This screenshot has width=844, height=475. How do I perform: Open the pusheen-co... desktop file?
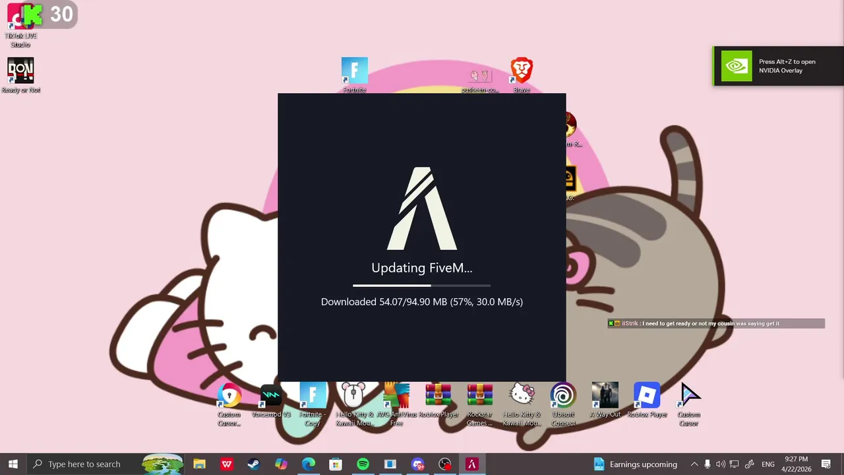pyautogui.click(x=480, y=79)
